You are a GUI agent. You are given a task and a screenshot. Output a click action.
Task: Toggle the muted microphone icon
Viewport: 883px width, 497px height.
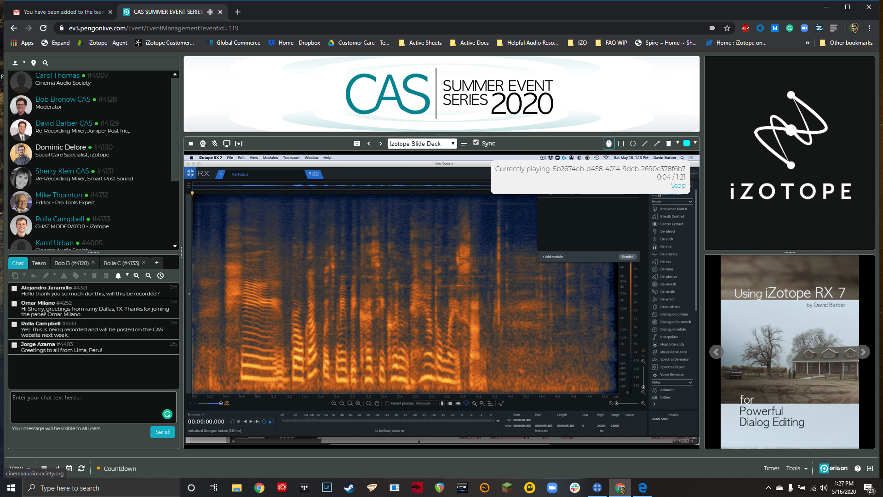[215, 144]
